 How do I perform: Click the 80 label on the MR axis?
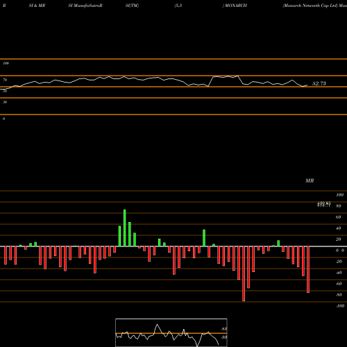[x=339, y=206]
